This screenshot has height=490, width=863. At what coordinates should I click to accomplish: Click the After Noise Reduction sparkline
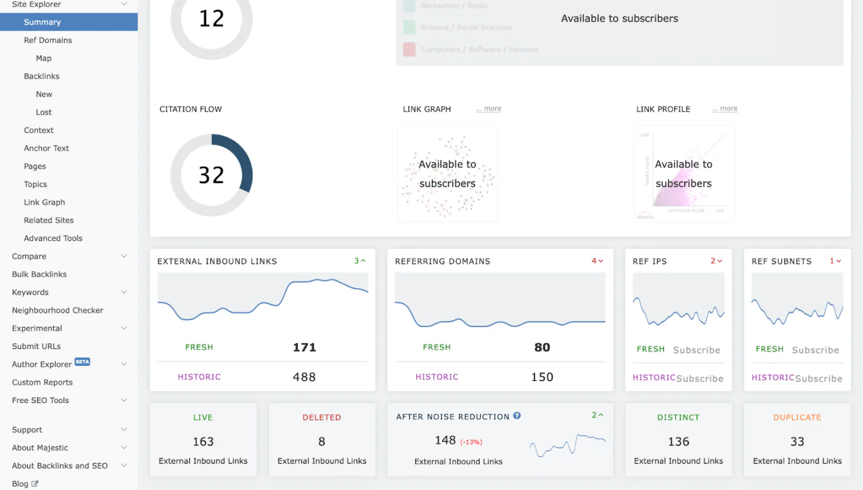click(x=568, y=446)
